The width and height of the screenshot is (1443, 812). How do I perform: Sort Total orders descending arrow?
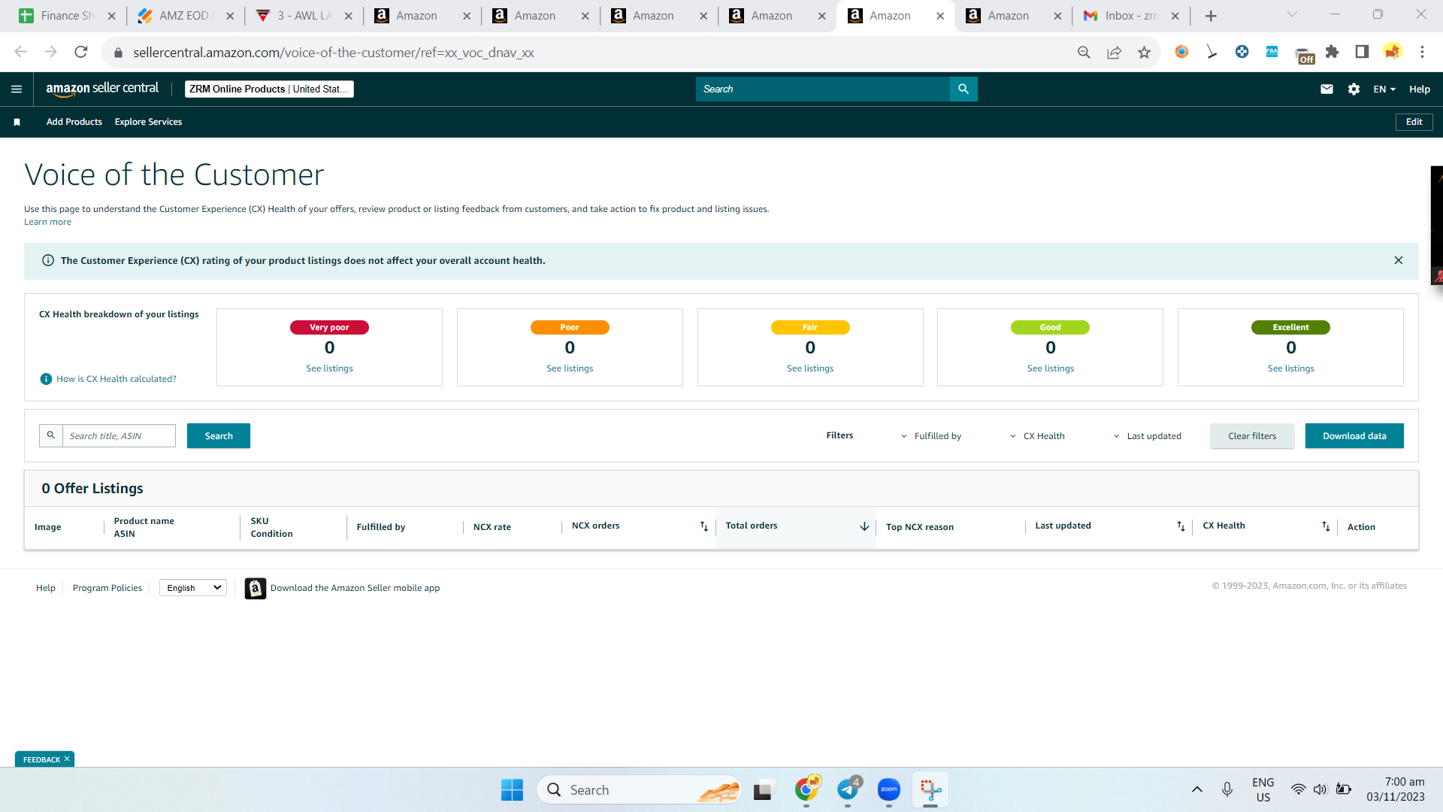click(x=864, y=526)
